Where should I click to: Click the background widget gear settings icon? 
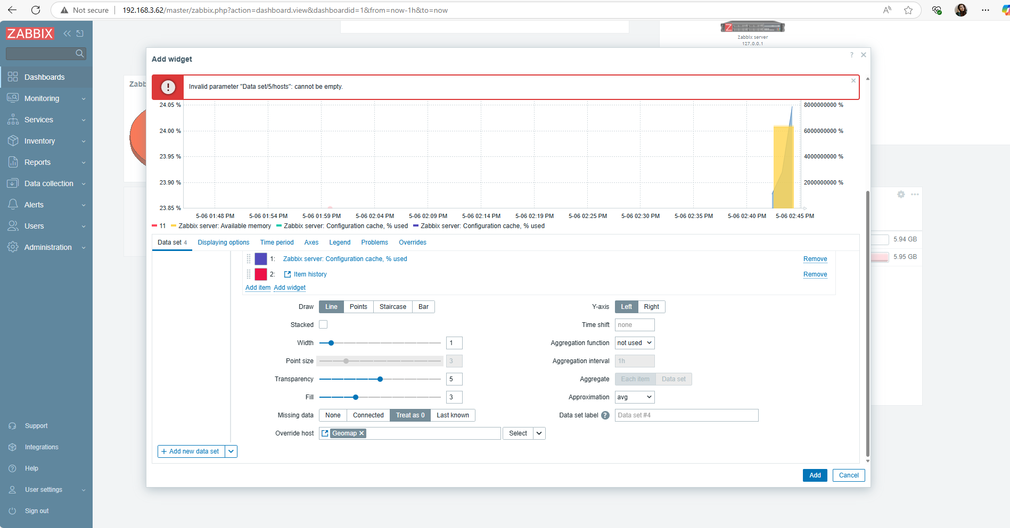point(901,195)
